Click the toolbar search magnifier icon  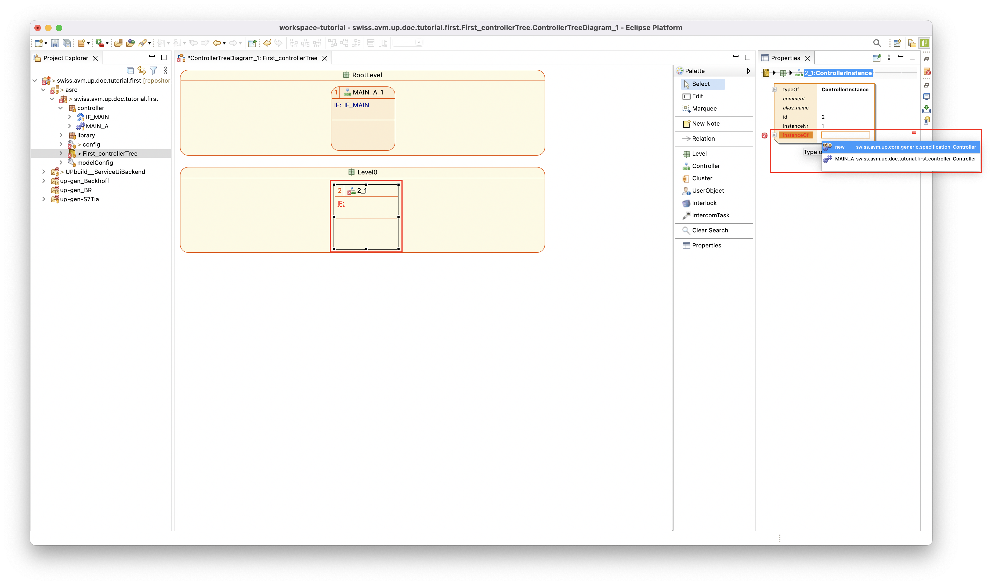(877, 43)
